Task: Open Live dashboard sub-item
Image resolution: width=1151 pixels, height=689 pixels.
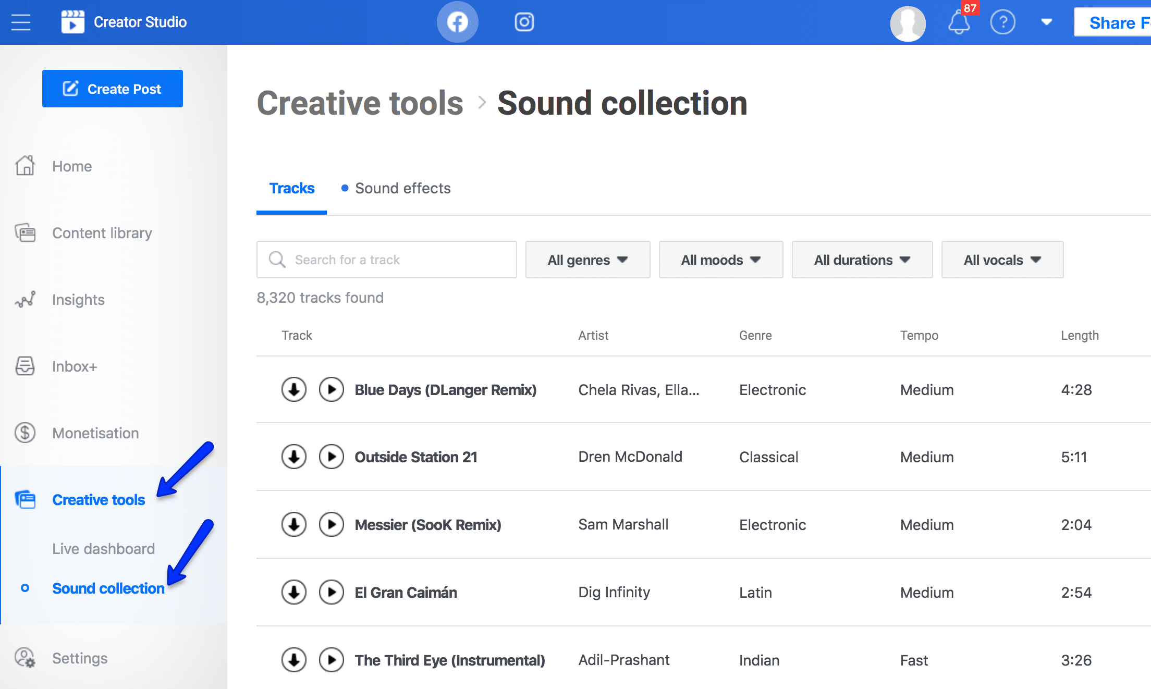Action: point(103,549)
